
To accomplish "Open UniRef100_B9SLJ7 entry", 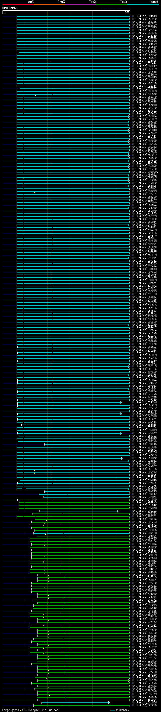I will 144,66.
